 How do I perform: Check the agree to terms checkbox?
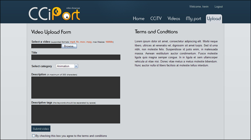[33, 136]
